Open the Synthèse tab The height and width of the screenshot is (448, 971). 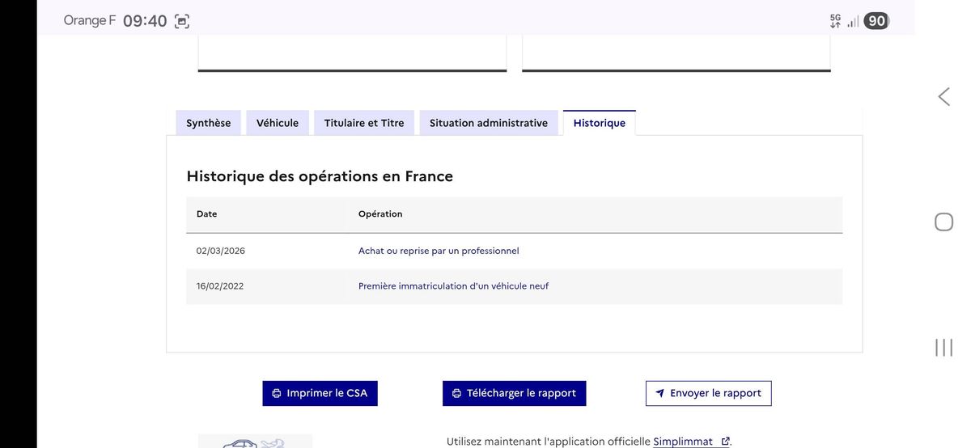209,123
